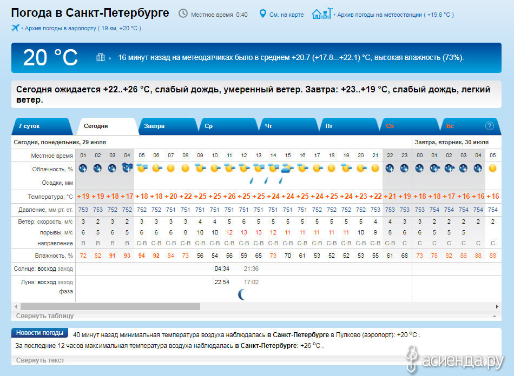
Task: Click the collapse triangle beside Свернуть таблицу
Action: [495, 316]
